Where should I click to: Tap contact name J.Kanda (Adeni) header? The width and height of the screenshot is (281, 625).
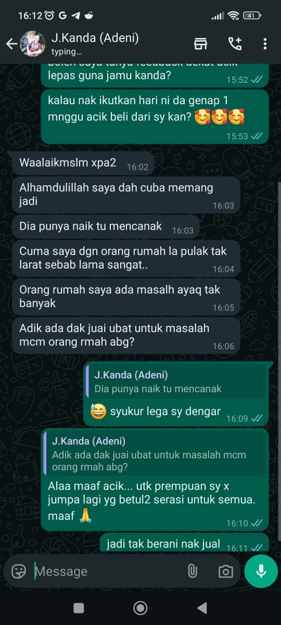(95, 38)
